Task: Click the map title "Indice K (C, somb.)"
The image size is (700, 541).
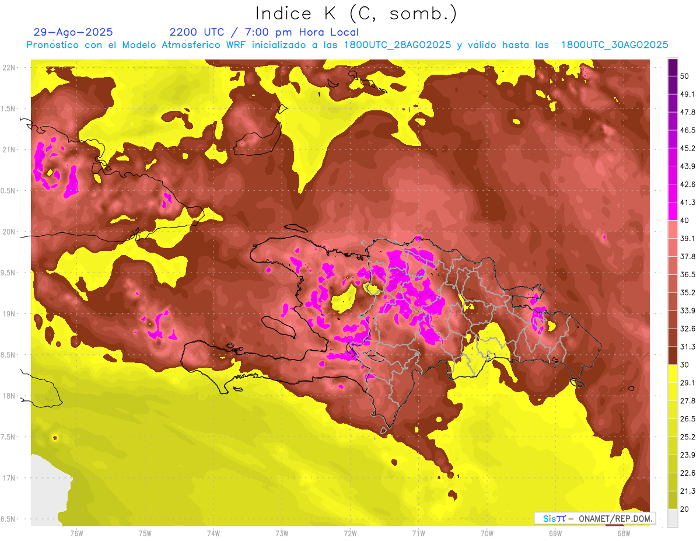Action: [356, 13]
